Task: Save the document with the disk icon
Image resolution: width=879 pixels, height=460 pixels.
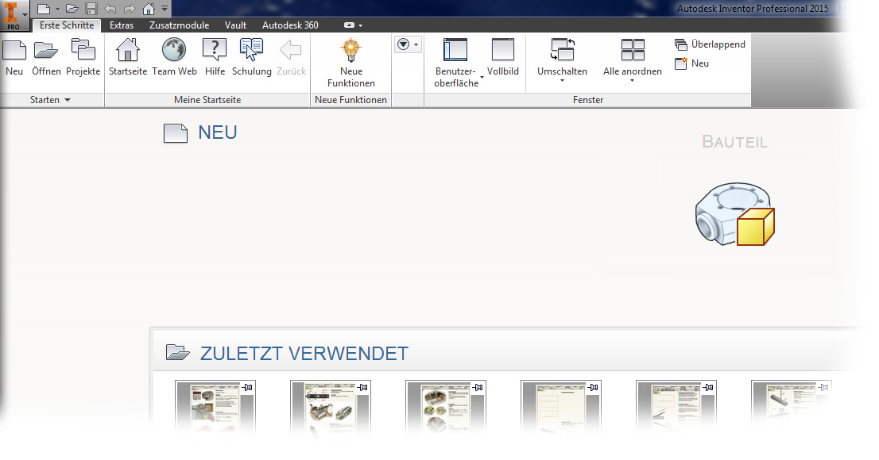Action: click(90, 8)
